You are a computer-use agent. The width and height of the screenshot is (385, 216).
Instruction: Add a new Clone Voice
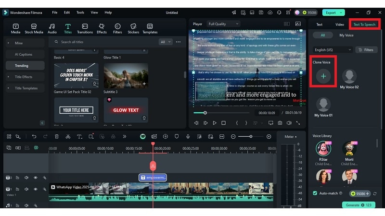[323, 76]
